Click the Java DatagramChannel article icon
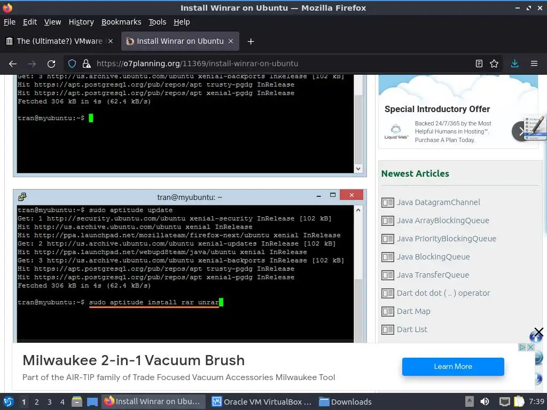 (x=388, y=202)
